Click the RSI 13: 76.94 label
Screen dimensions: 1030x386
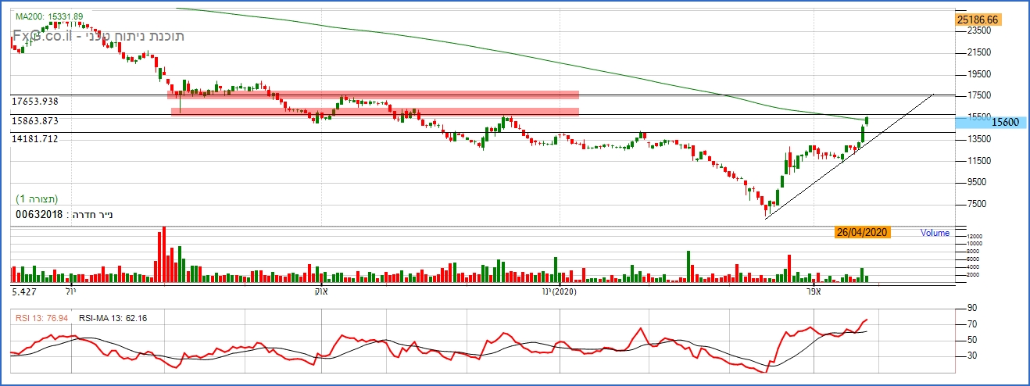(x=42, y=318)
